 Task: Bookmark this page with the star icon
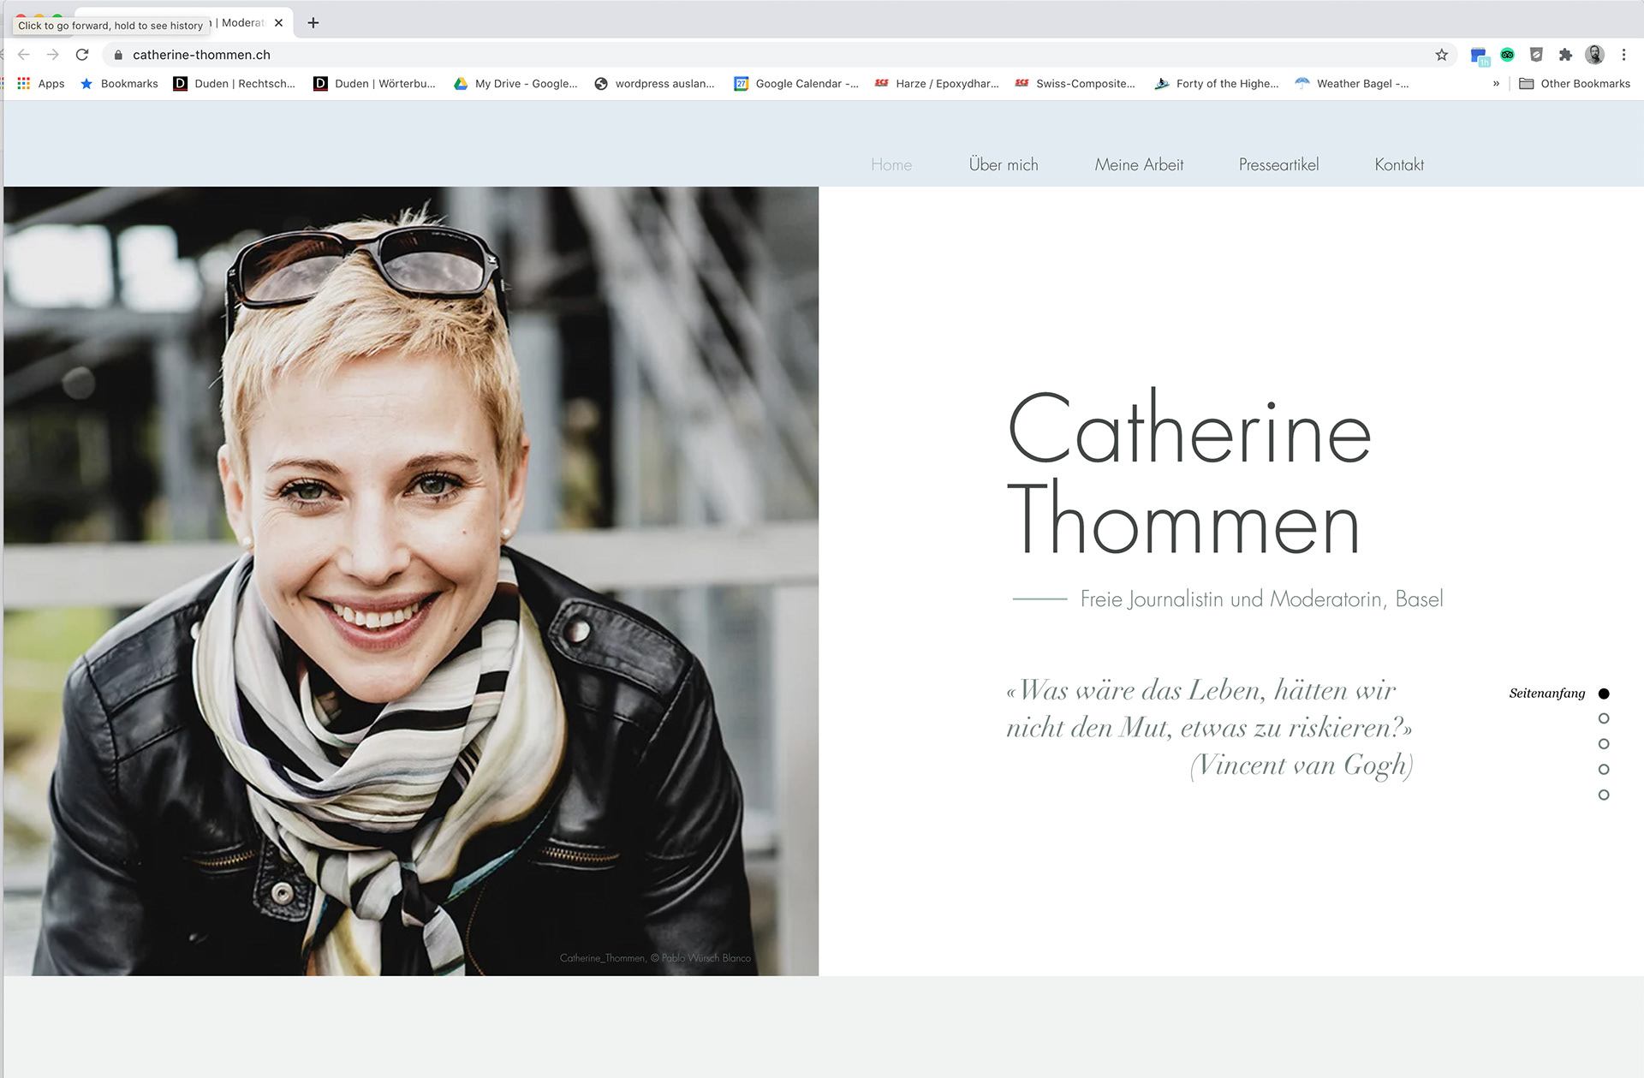click(x=1442, y=55)
